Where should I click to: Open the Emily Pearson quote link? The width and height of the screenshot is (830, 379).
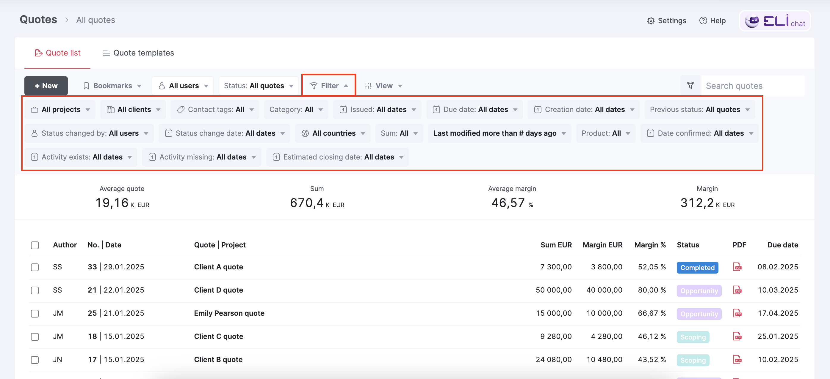point(229,313)
